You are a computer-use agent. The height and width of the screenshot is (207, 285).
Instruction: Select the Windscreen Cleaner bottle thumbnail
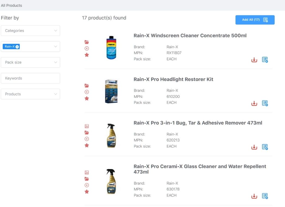click(111, 48)
